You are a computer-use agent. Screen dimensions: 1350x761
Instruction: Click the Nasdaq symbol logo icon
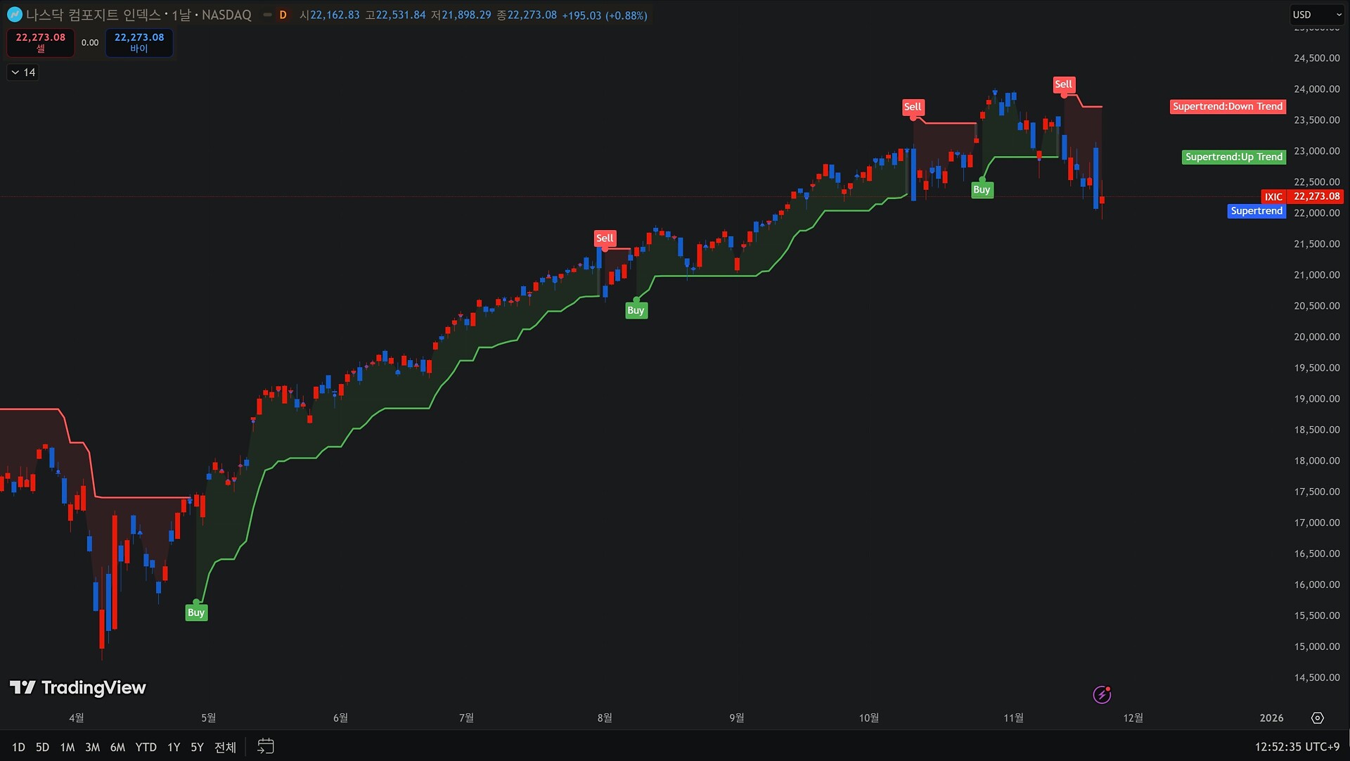14,15
